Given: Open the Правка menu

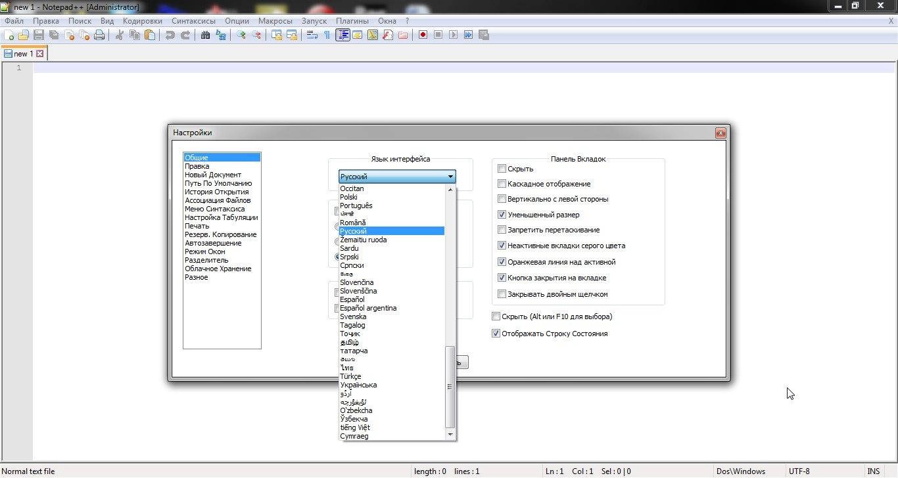Looking at the screenshot, I should [x=46, y=21].
